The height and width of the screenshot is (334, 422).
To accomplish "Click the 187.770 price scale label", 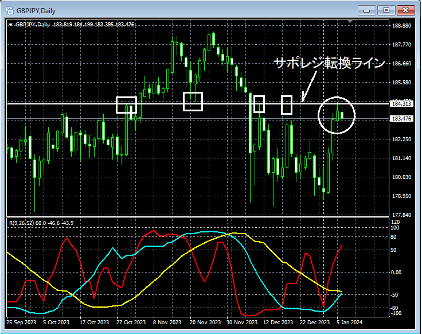I will (401, 44).
